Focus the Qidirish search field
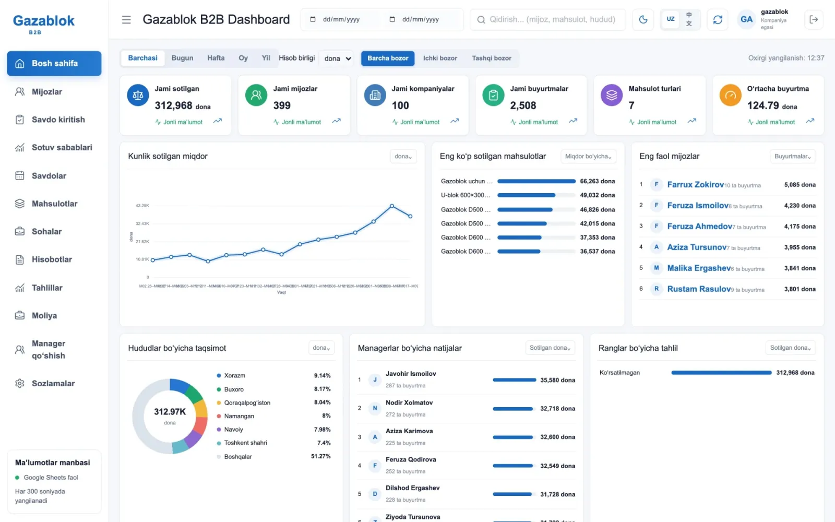This screenshot has height=522, width=835. point(548,20)
